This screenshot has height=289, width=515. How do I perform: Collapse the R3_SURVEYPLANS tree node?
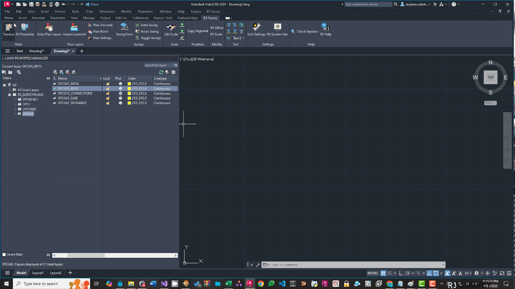click(x=9, y=95)
